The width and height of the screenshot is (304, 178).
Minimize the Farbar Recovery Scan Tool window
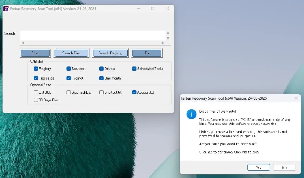click(138, 9)
